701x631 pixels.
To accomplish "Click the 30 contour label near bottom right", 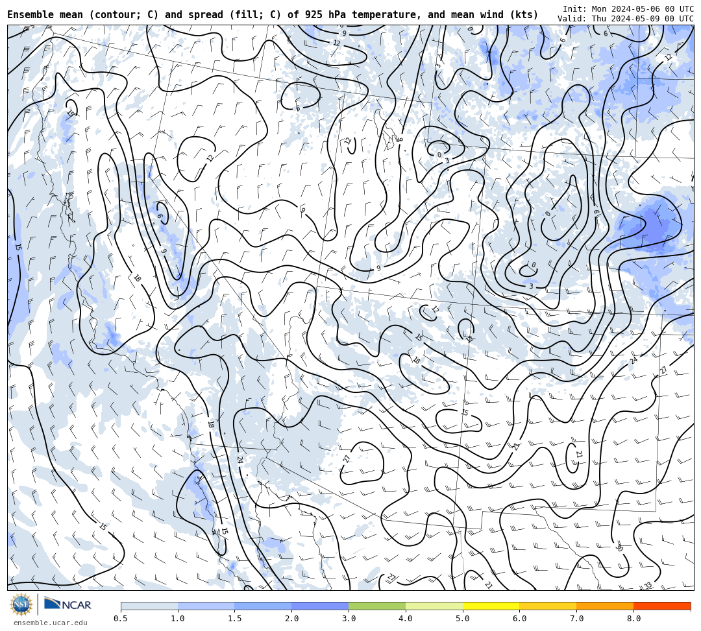I will (619, 547).
